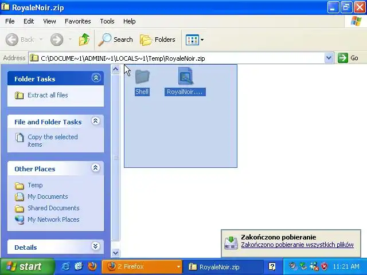
Task: Click the Zakończono pobieranie popup heading
Action: 279,237
